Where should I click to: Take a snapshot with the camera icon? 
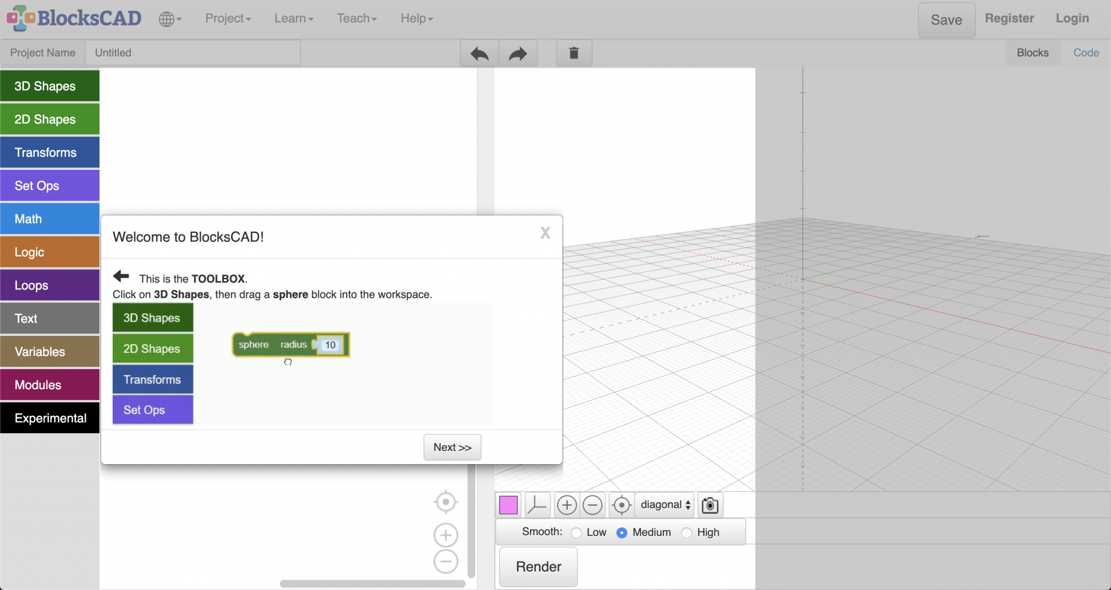[710, 505]
